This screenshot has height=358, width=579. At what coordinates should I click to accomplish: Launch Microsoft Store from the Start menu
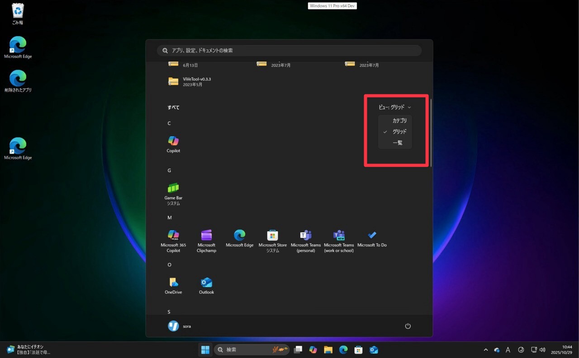click(x=272, y=238)
